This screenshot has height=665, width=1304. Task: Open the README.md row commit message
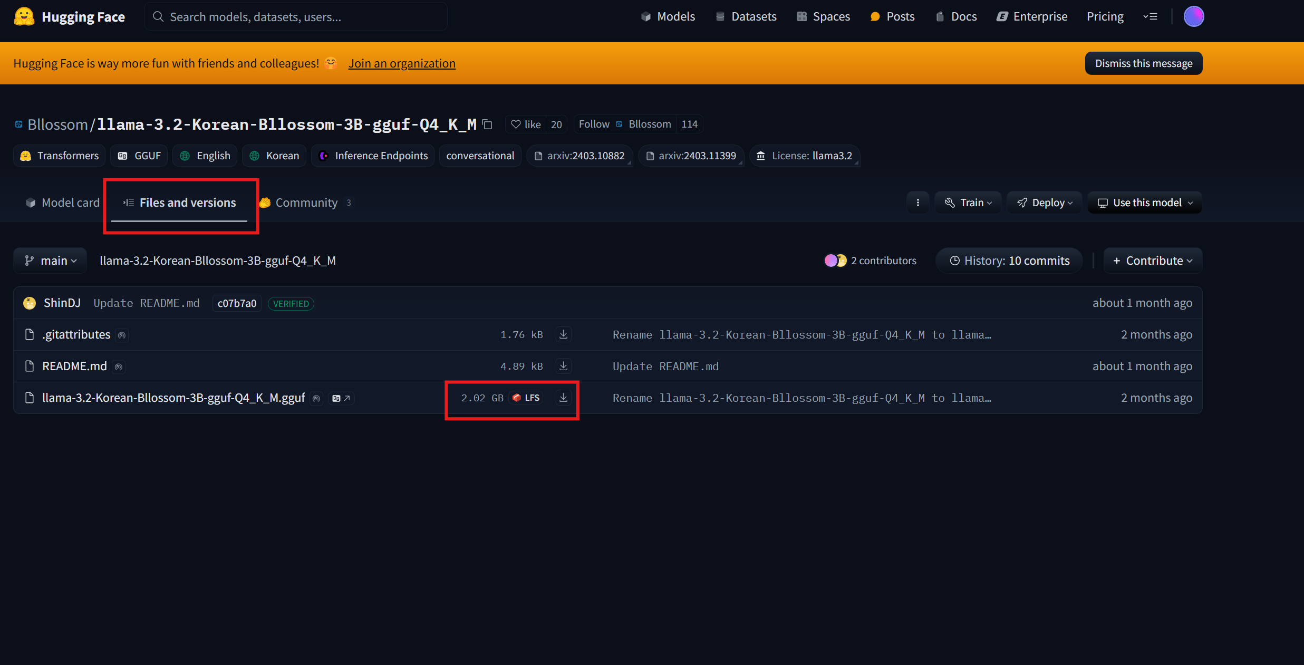[x=665, y=367]
